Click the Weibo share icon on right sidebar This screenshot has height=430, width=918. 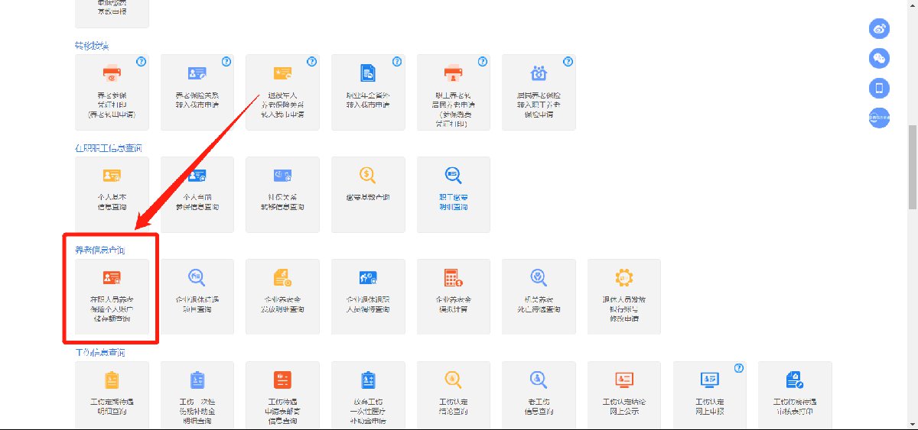pos(880,29)
